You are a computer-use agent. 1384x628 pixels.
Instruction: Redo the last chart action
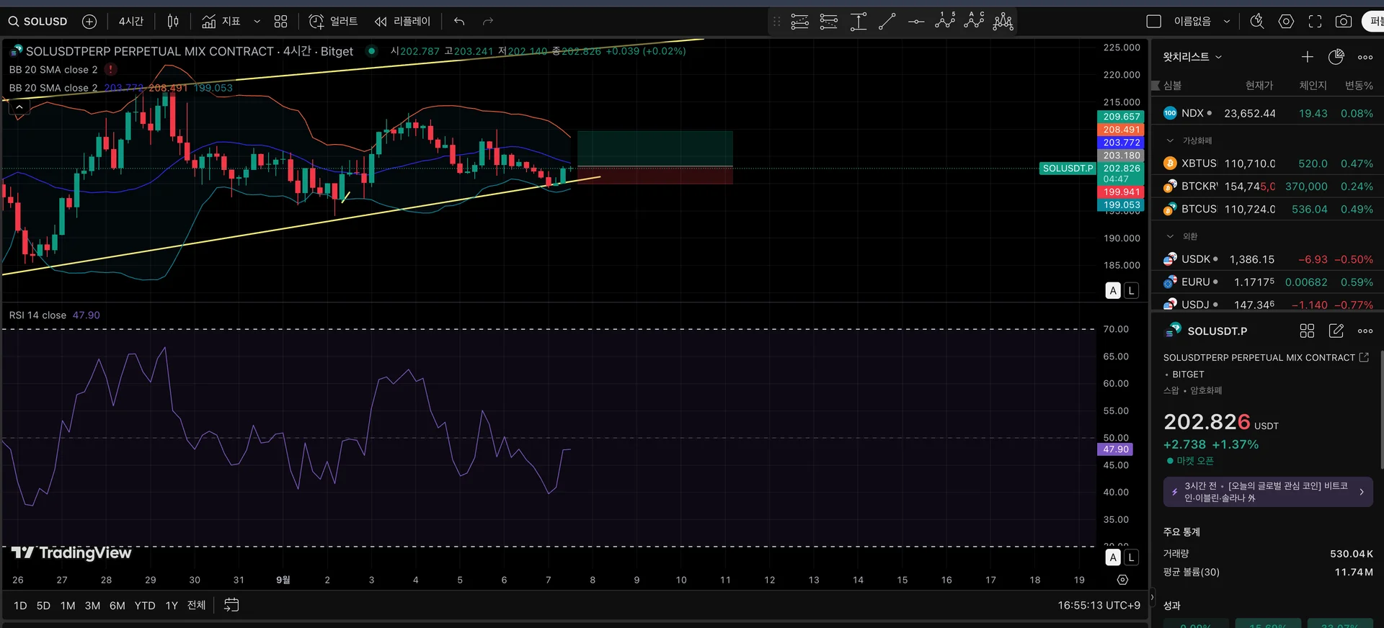coord(488,22)
